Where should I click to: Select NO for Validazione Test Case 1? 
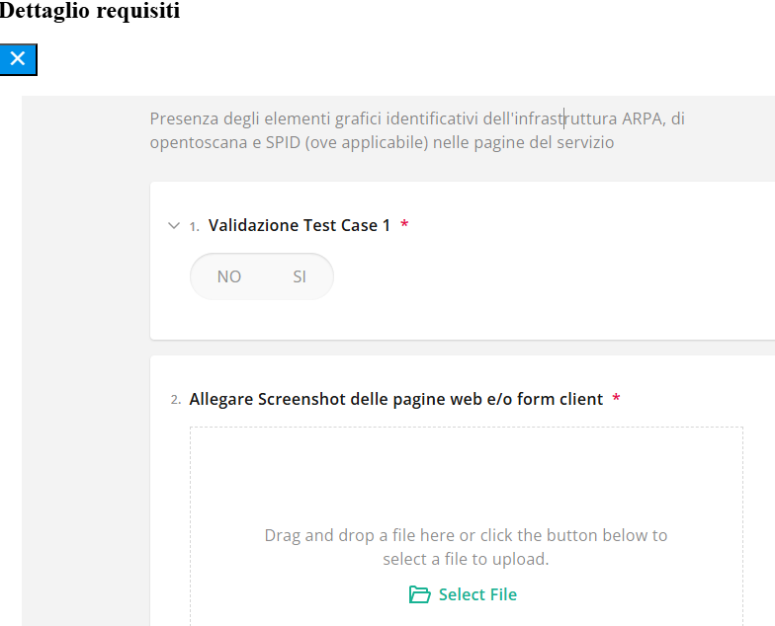click(x=229, y=276)
